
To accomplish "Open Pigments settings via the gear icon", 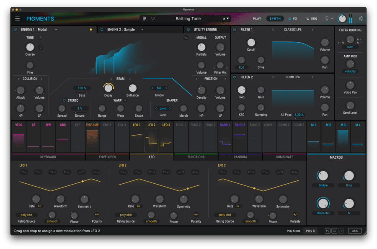I will 361,18.
